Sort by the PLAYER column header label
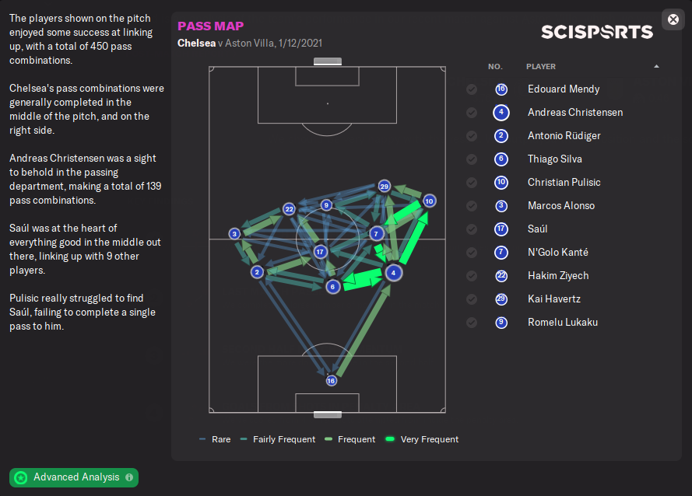This screenshot has width=692, height=496. (541, 67)
